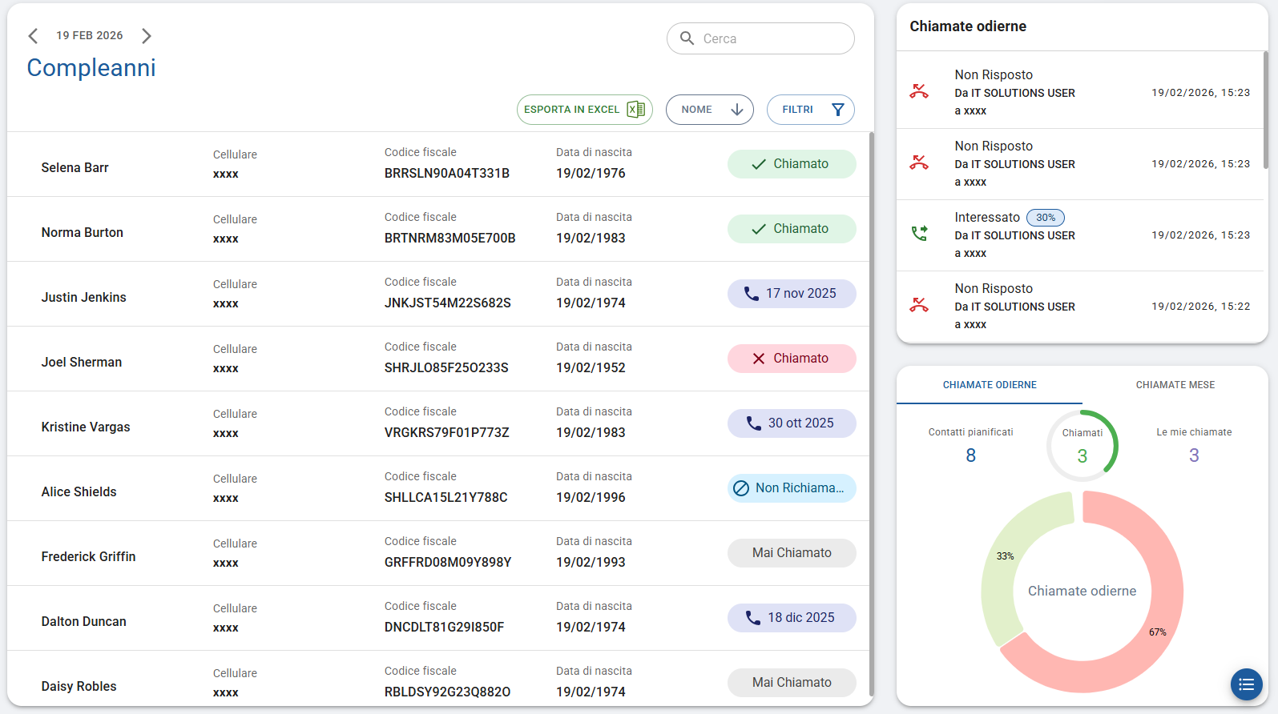Switch to the Chiamate Mese tab
The image size is (1278, 714).
coord(1175,385)
